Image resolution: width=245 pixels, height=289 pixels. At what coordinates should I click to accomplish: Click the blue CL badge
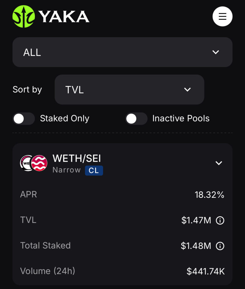[x=94, y=170]
